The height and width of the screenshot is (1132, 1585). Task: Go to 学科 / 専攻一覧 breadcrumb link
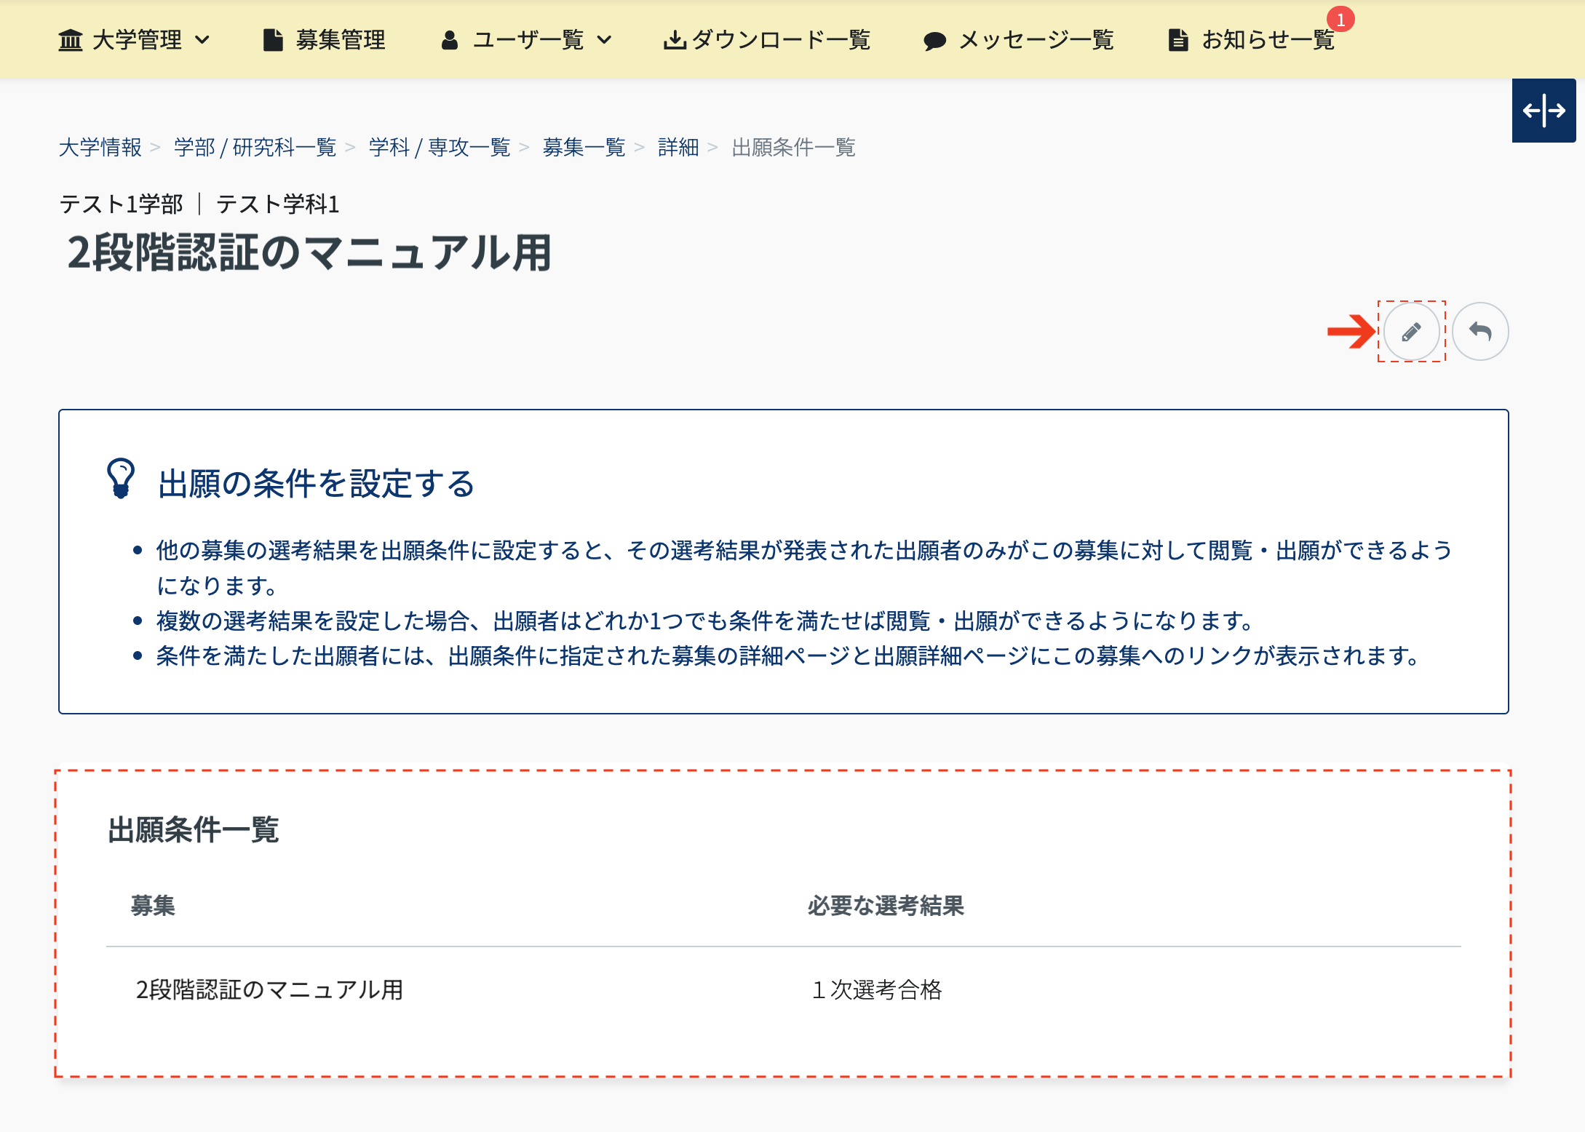pyautogui.click(x=440, y=148)
